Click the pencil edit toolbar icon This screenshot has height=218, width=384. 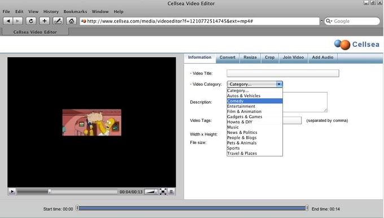pyautogui.click(x=58, y=21)
